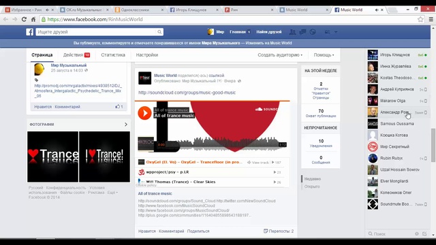Click the waveform of SoundCloud player
This screenshot has height=245, width=436.
coord(228,144)
